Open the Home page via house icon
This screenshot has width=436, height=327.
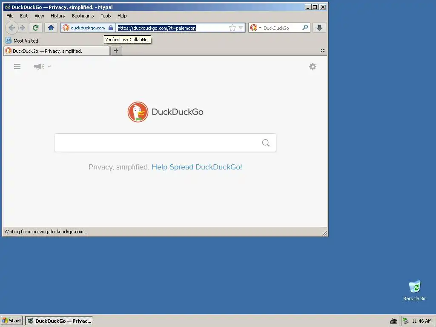[51, 28]
